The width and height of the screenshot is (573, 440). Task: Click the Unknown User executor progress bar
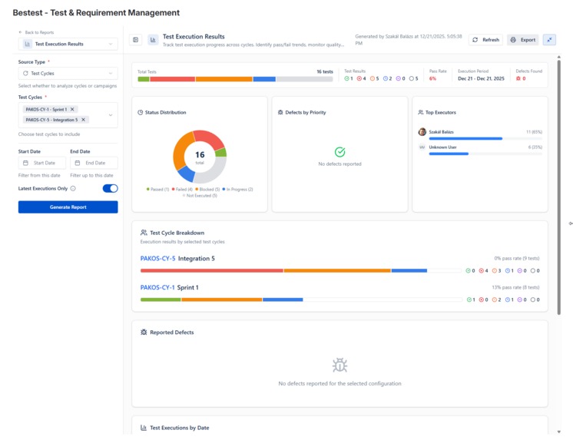pos(485,154)
